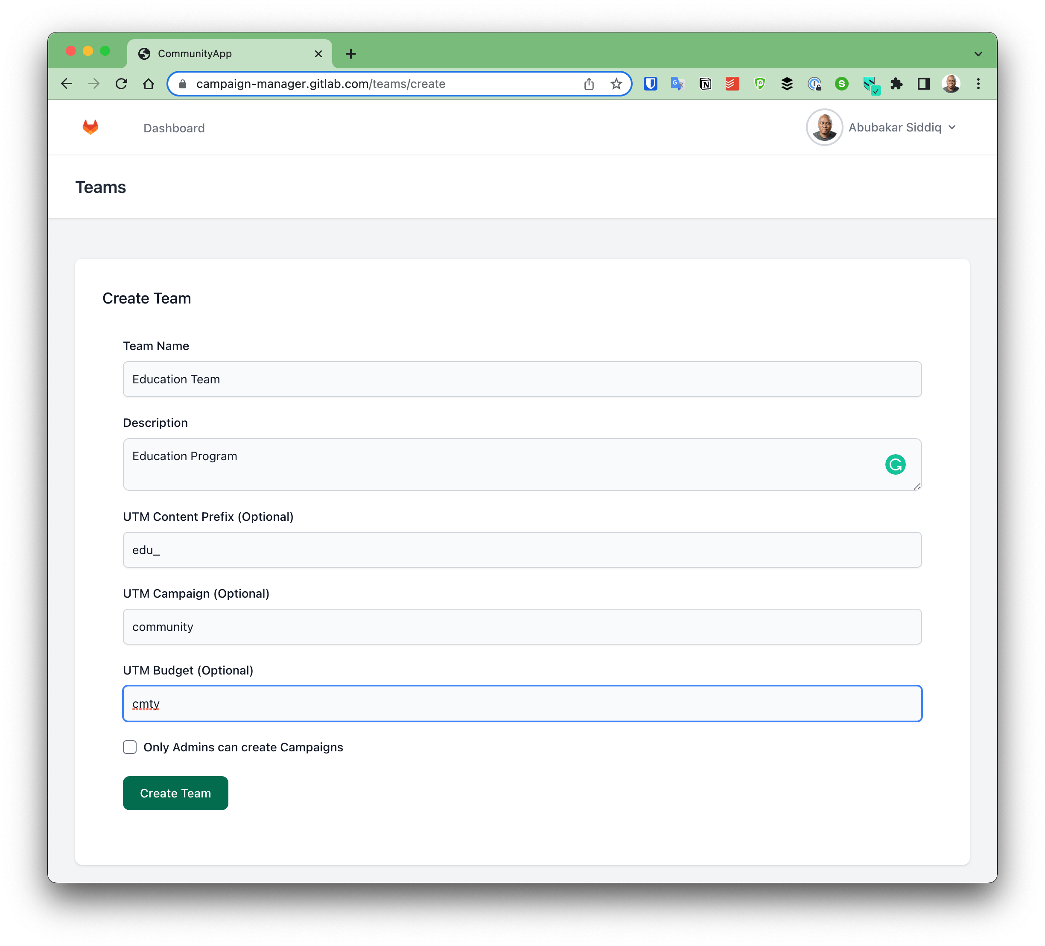Expand the Abubakar Siddiq user menu

[902, 128]
